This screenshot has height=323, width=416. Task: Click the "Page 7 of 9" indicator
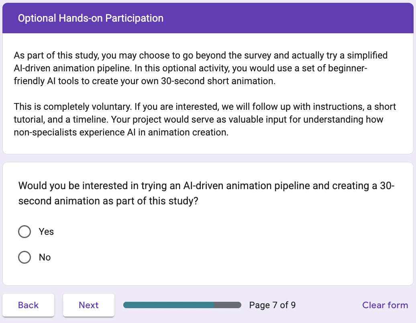(x=272, y=305)
